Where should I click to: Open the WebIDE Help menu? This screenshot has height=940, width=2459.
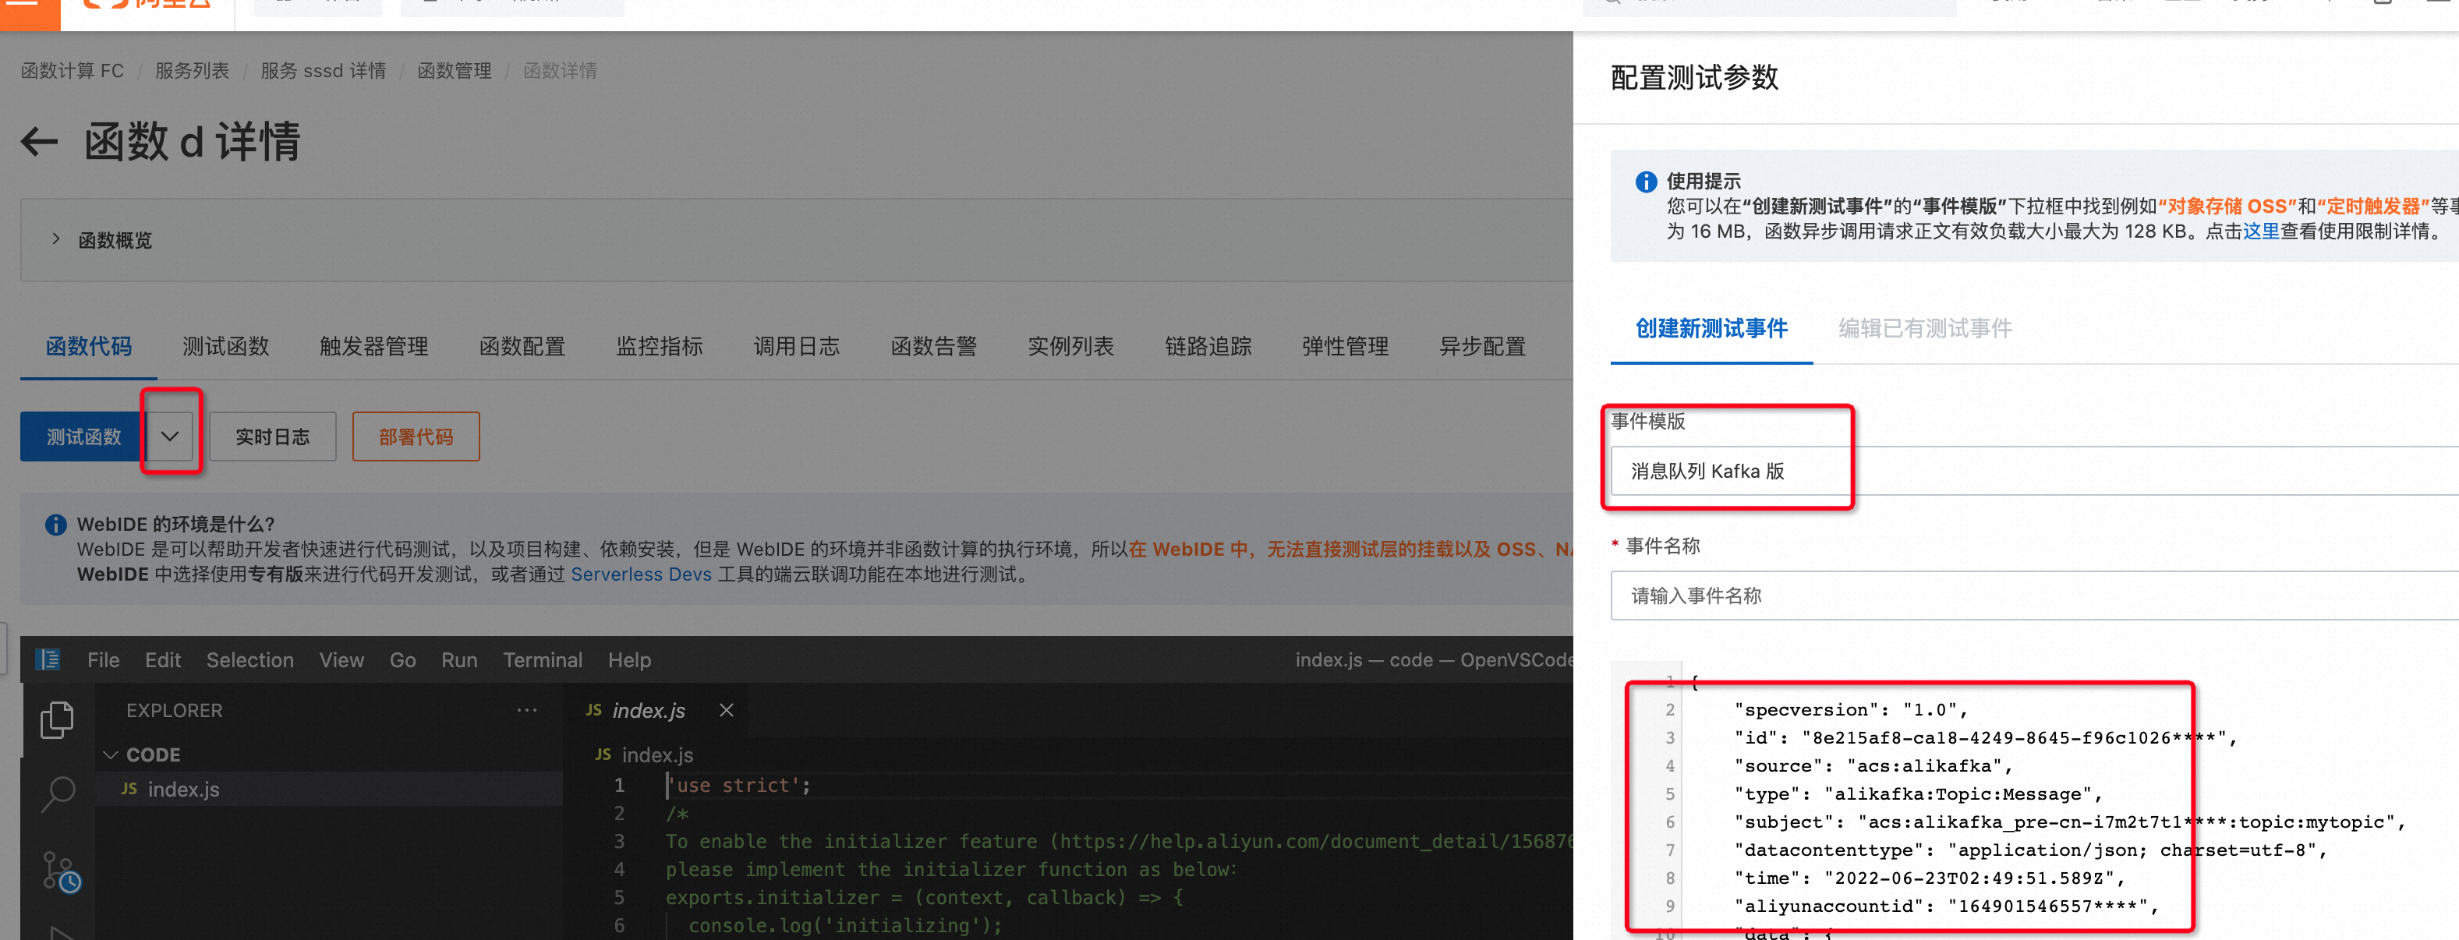coord(629,659)
